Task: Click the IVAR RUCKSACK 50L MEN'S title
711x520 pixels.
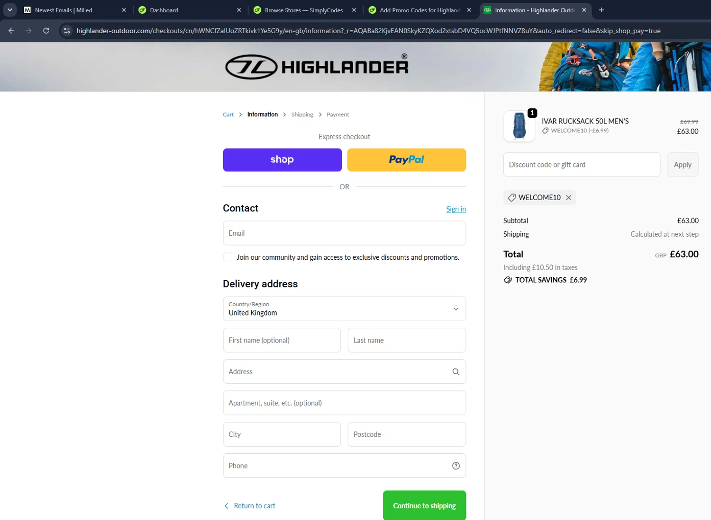Action: click(x=585, y=121)
